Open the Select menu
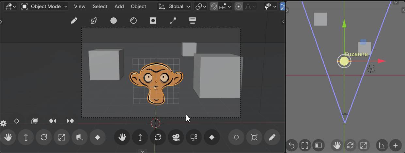405x153 pixels. click(100, 6)
